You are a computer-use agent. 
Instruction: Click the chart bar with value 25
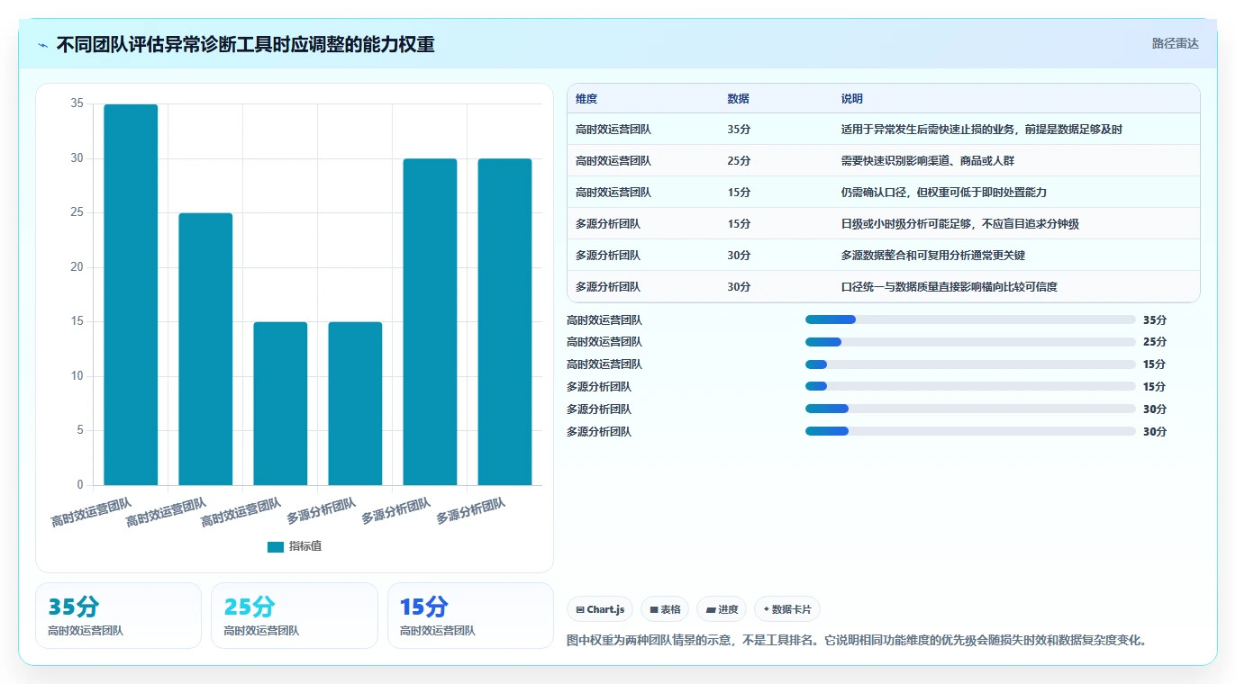205,349
